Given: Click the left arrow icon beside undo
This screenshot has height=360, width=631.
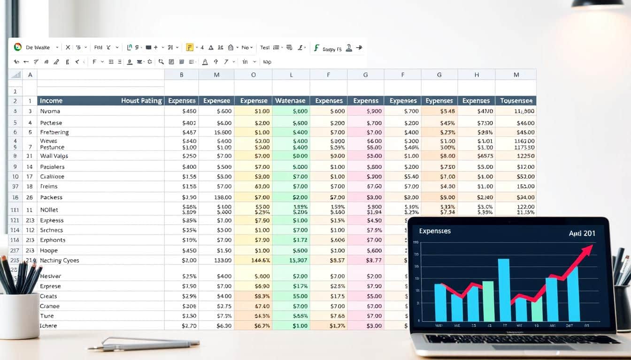Looking at the screenshot, I should point(26,62).
